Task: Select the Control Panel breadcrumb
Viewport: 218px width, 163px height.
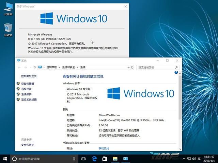Action: pos(51,67)
